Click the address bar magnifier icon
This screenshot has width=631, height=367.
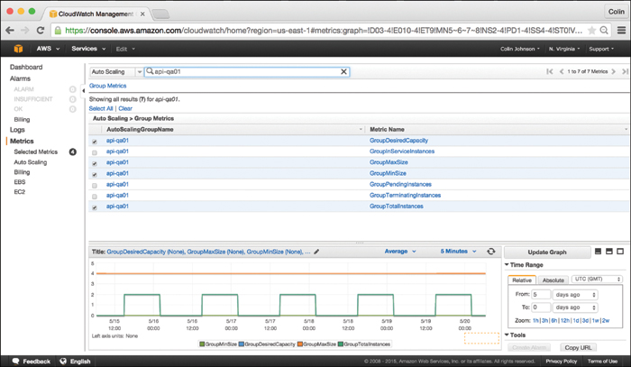(604, 30)
